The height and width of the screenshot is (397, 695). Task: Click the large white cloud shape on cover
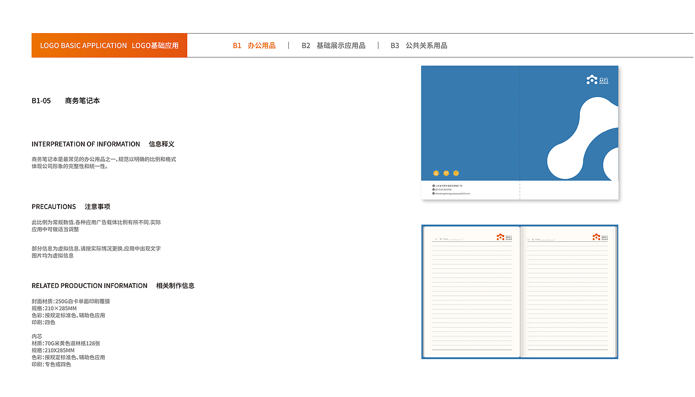tap(584, 138)
